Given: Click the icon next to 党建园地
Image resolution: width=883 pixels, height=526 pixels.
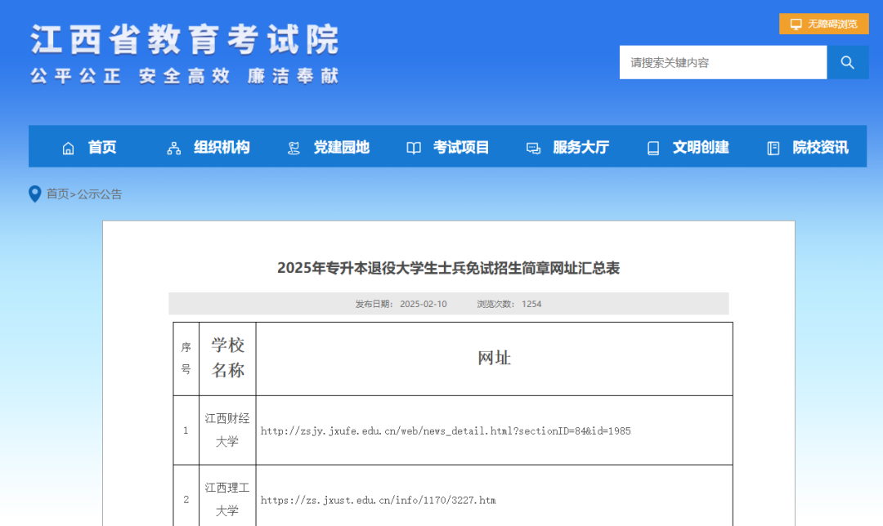Looking at the screenshot, I should pyautogui.click(x=292, y=147).
